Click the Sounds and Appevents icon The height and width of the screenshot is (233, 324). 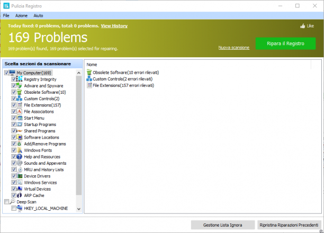point(20,163)
